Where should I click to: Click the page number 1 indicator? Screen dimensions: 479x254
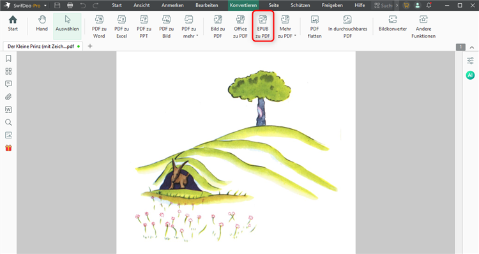coord(460,47)
